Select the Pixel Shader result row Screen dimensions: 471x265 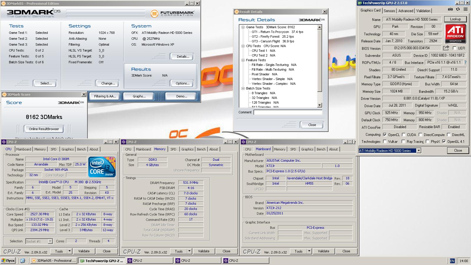coord(264,74)
